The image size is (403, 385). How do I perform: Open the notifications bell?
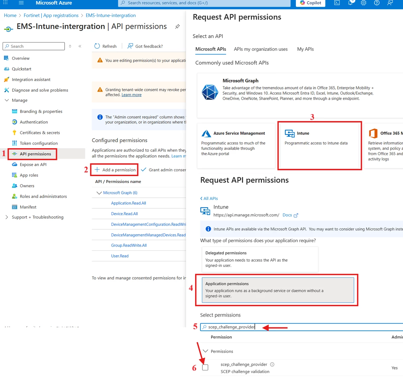(351, 3)
